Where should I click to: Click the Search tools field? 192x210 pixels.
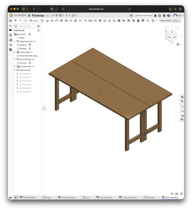170,20
